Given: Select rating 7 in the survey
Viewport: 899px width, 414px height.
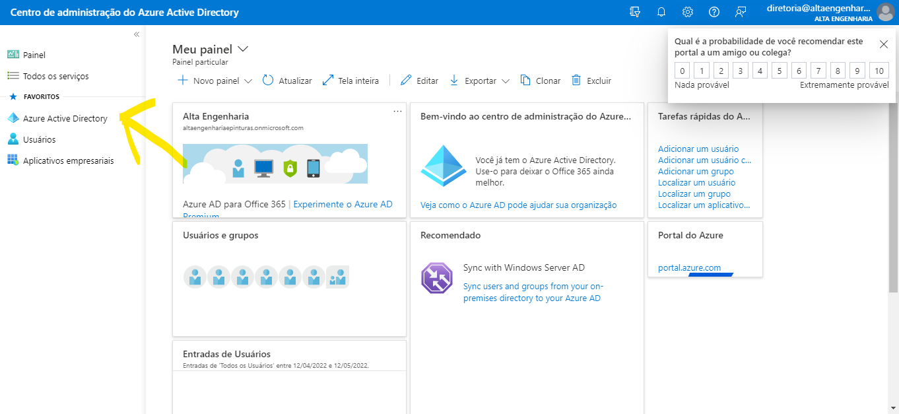Looking at the screenshot, I should pos(818,71).
